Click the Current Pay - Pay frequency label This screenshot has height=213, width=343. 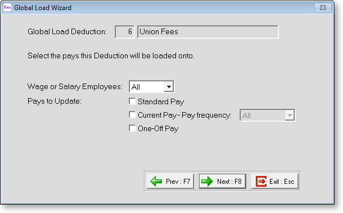tap(184, 115)
